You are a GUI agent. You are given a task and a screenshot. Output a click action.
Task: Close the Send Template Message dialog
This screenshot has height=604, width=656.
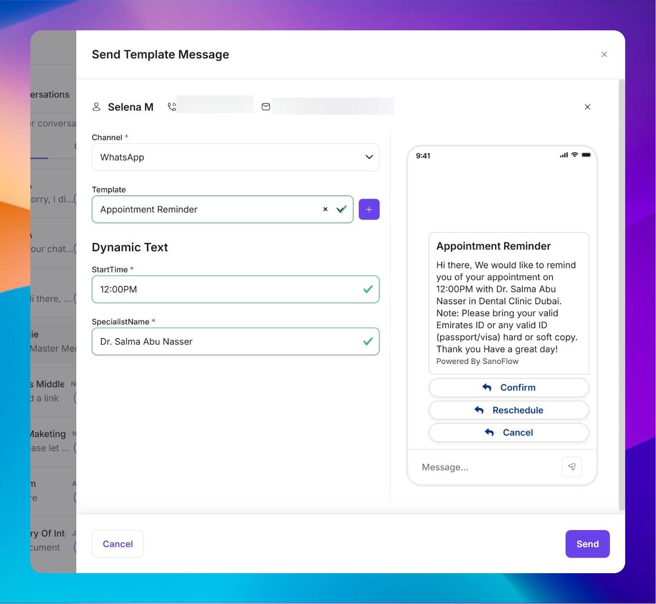(x=604, y=55)
